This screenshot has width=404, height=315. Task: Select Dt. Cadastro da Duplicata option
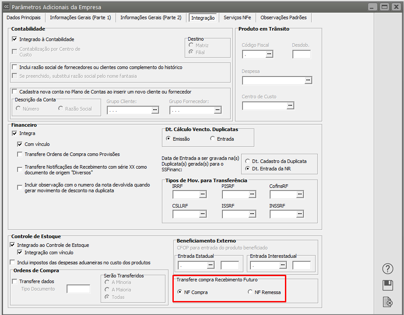[248, 161]
